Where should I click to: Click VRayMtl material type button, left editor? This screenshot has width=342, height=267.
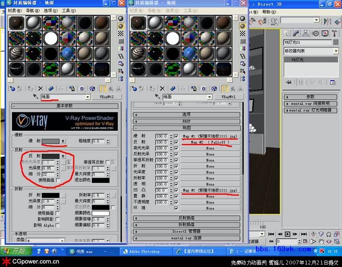coord(106,97)
